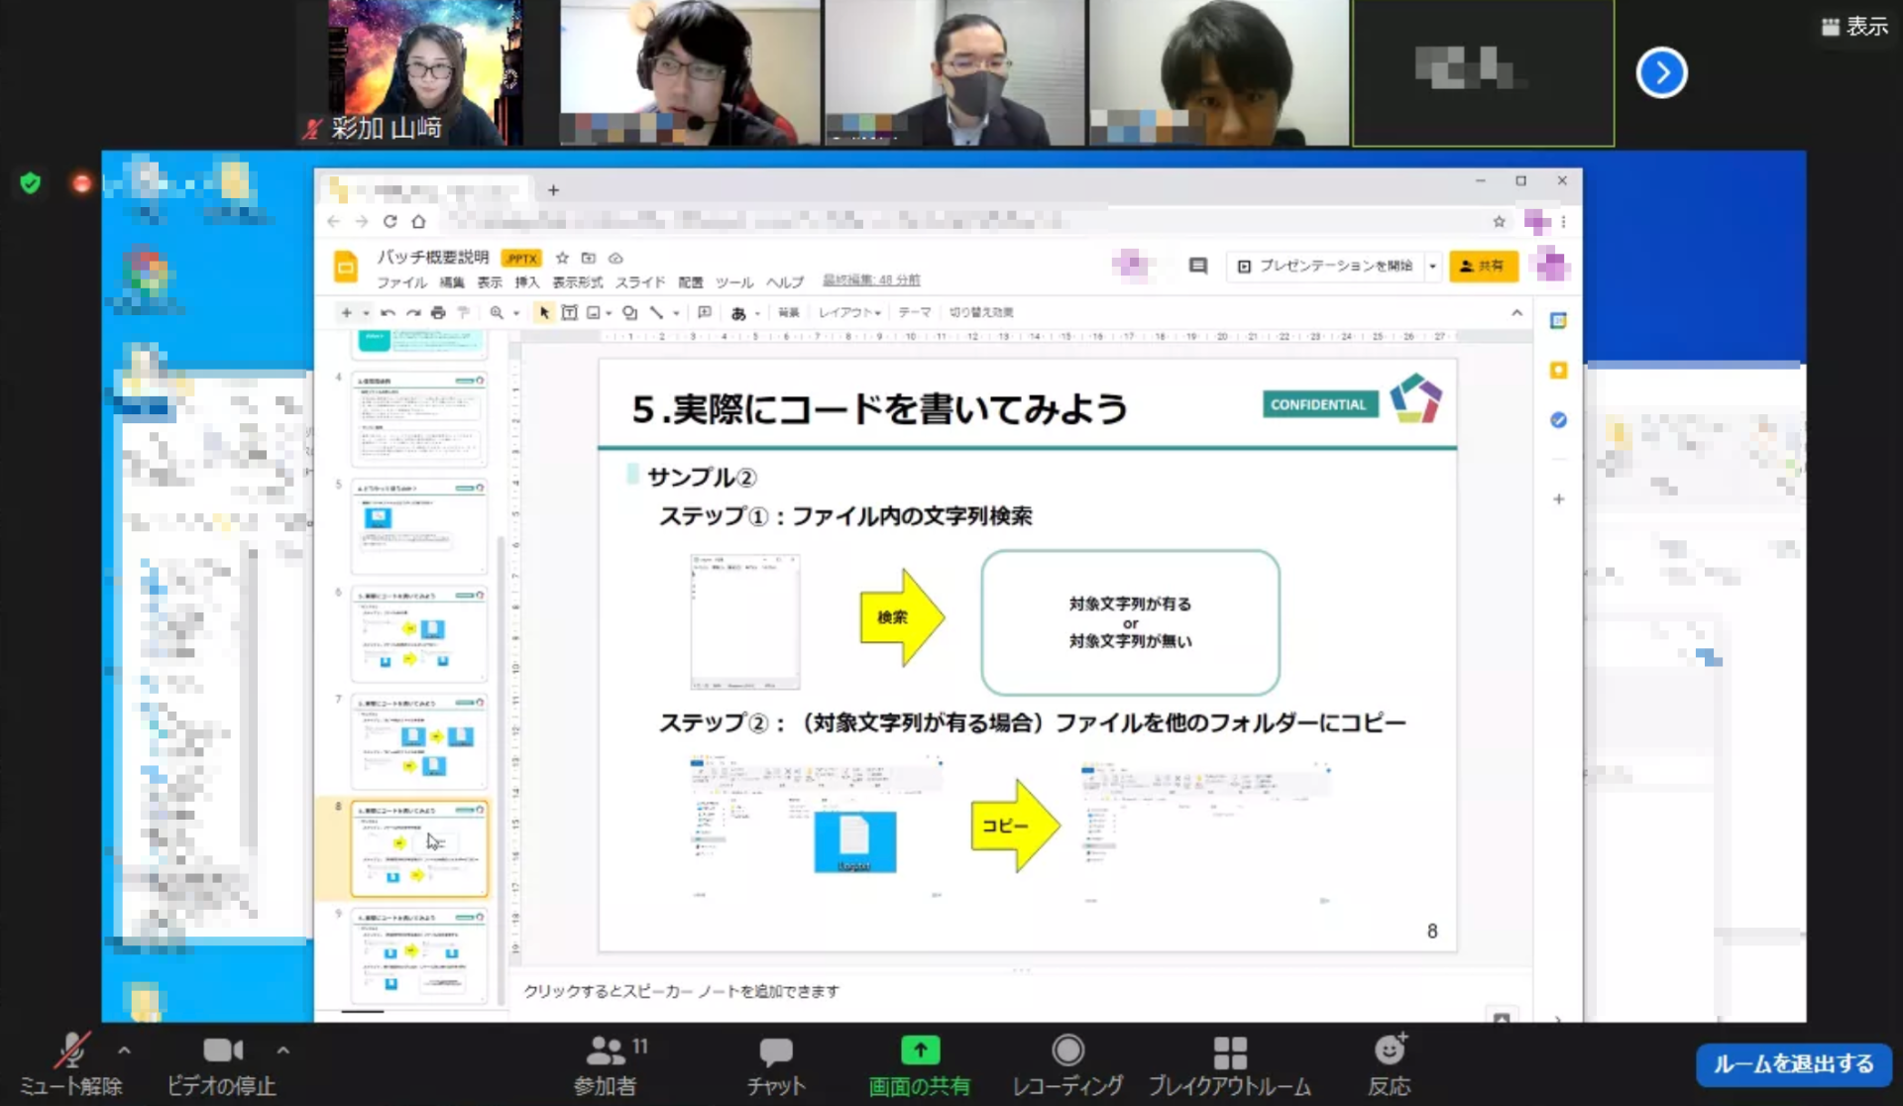
Task: Open the Calendar side panel icon
Action: [1558, 320]
